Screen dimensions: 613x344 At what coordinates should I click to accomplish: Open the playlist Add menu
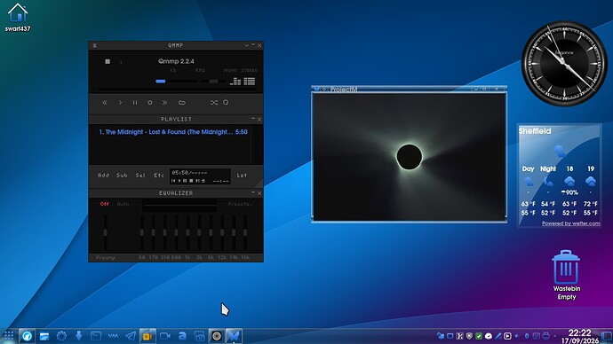[103, 176]
